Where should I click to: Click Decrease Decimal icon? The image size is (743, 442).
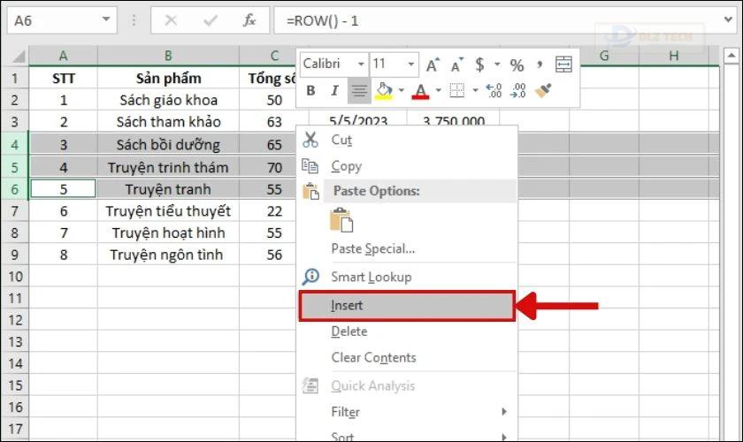517,90
